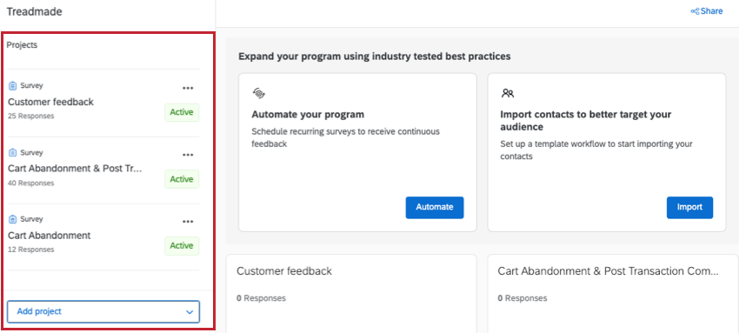Click survey clipboard icon above Customer feedback

pyautogui.click(x=13, y=86)
